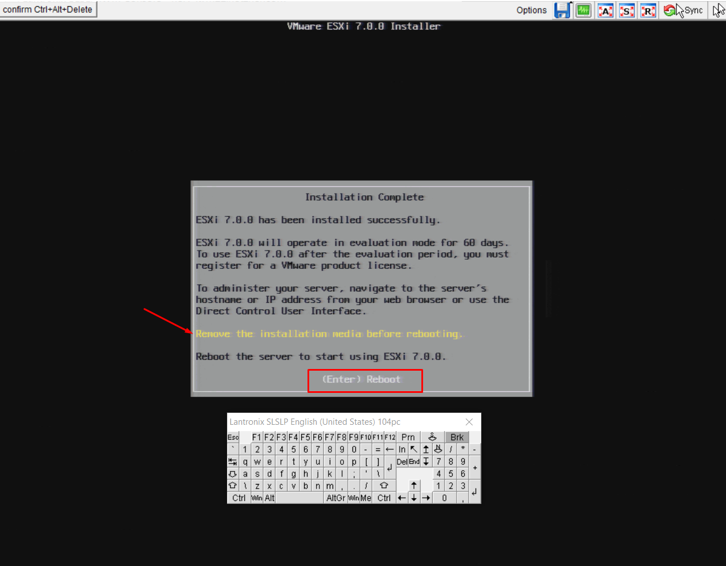
Task: Click the In (Insert) key
Action: coord(402,449)
